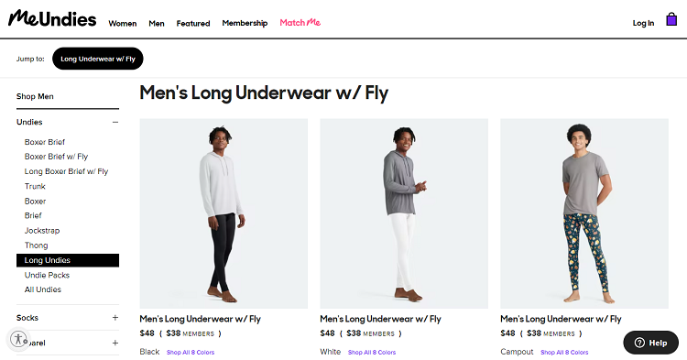Collapse the Undies sidebar section
Image resolution: width=687 pixels, height=360 pixels.
[115, 122]
